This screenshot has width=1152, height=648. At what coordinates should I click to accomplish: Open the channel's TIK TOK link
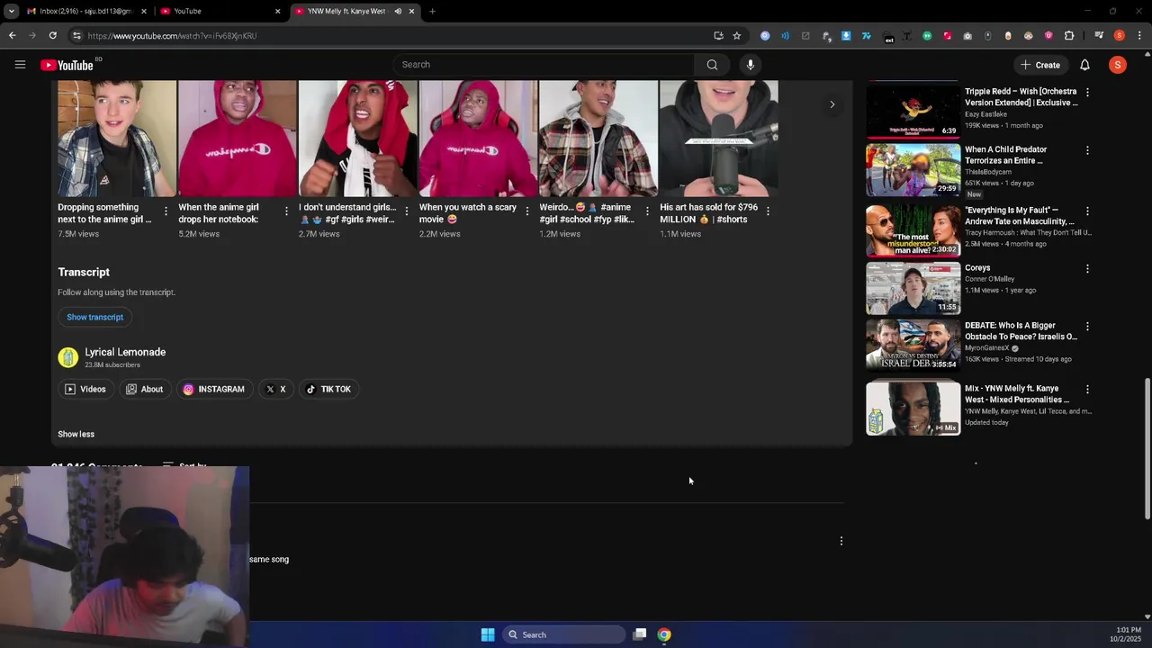[x=328, y=389]
